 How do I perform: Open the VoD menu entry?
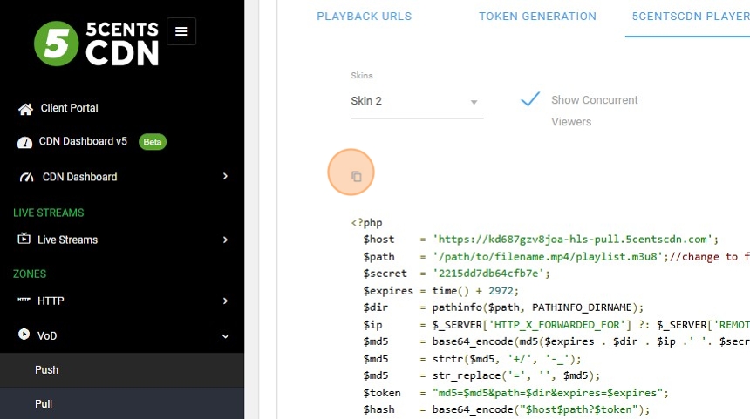(x=47, y=336)
